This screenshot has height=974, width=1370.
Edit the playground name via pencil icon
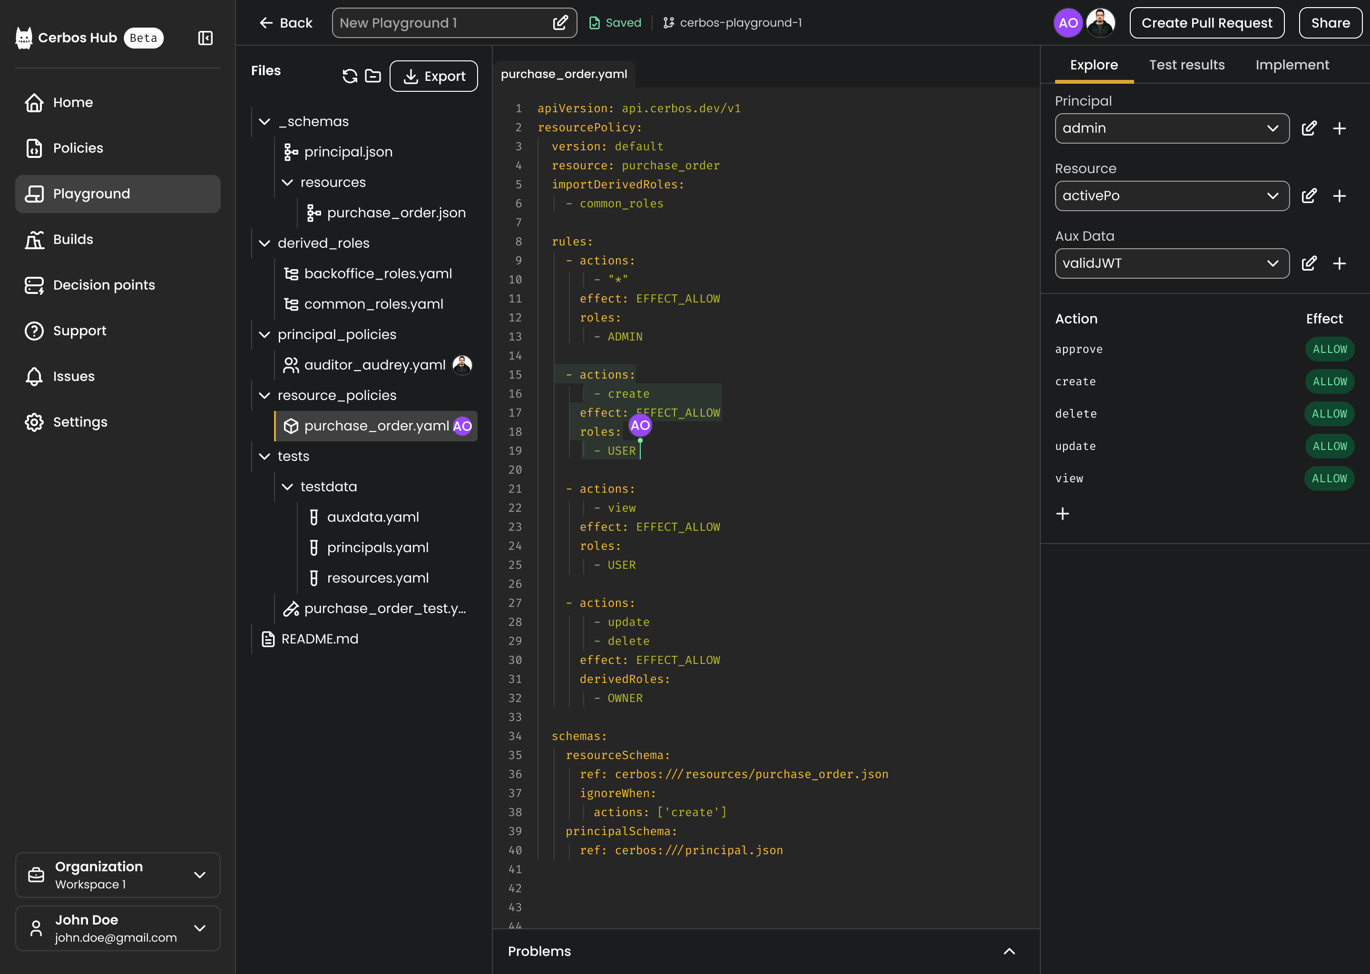point(559,23)
